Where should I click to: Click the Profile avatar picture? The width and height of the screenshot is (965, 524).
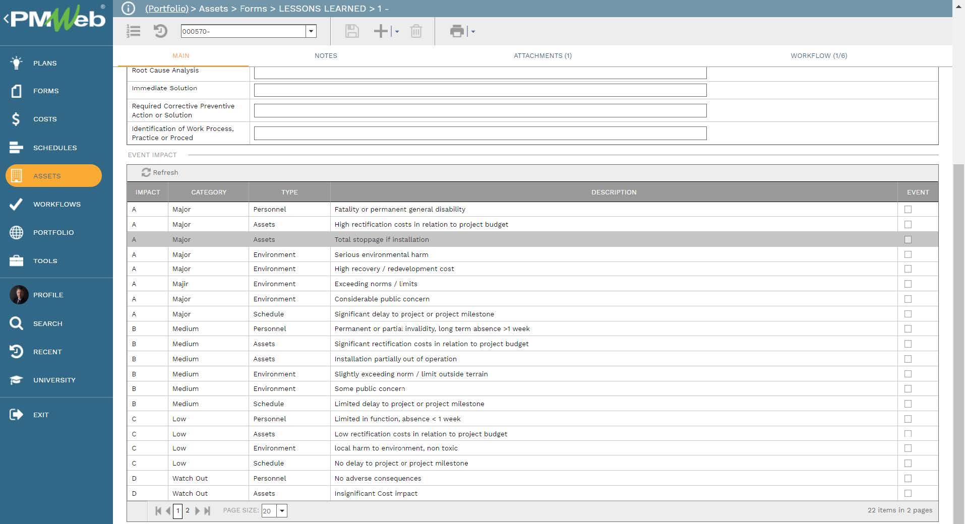pos(19,295)
